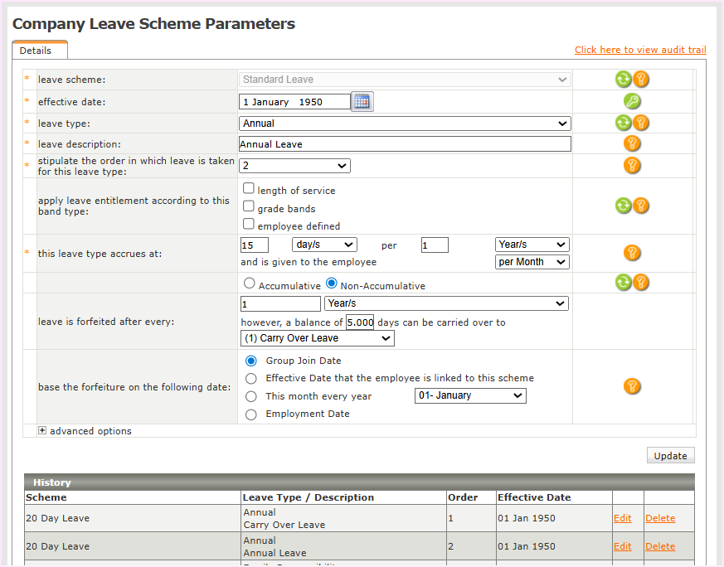Open the Carry Over Leave dropdown
Screen dimensions: 724x567
click(317, 338)
